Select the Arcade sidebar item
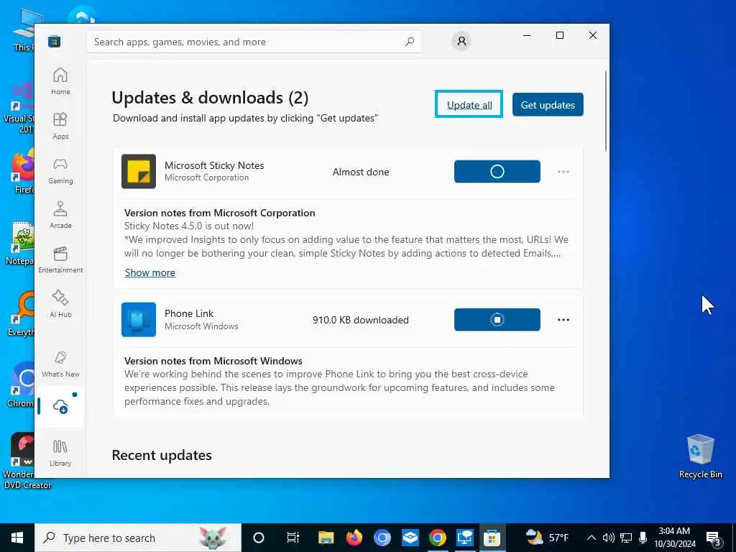The height and width of the screenshot is (552, 736). pyautogui.click(x=60, y=215)
